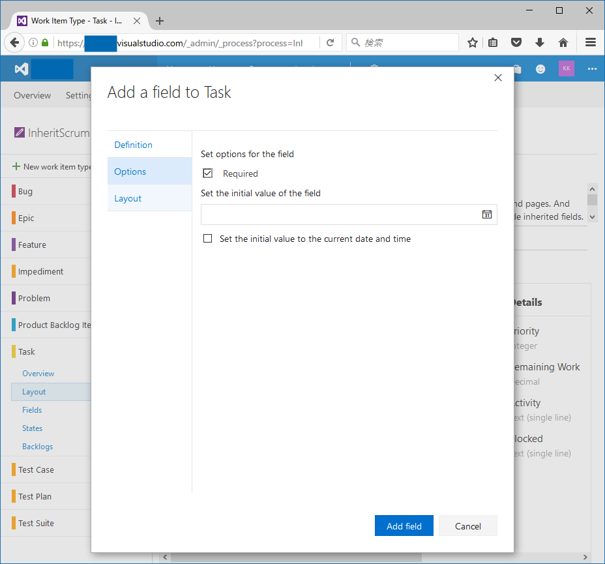The image size is (605, 564).
Task: Open a new browser tab
Action: pos(160,21)
